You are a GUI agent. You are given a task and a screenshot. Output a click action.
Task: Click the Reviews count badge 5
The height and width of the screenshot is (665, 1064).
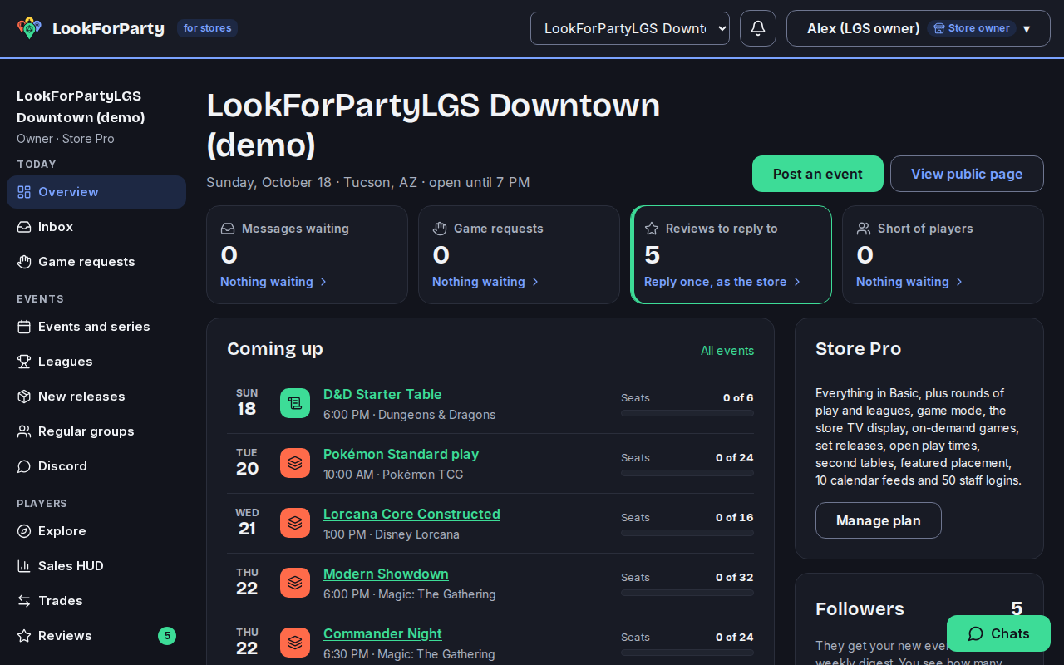(167, 636)
